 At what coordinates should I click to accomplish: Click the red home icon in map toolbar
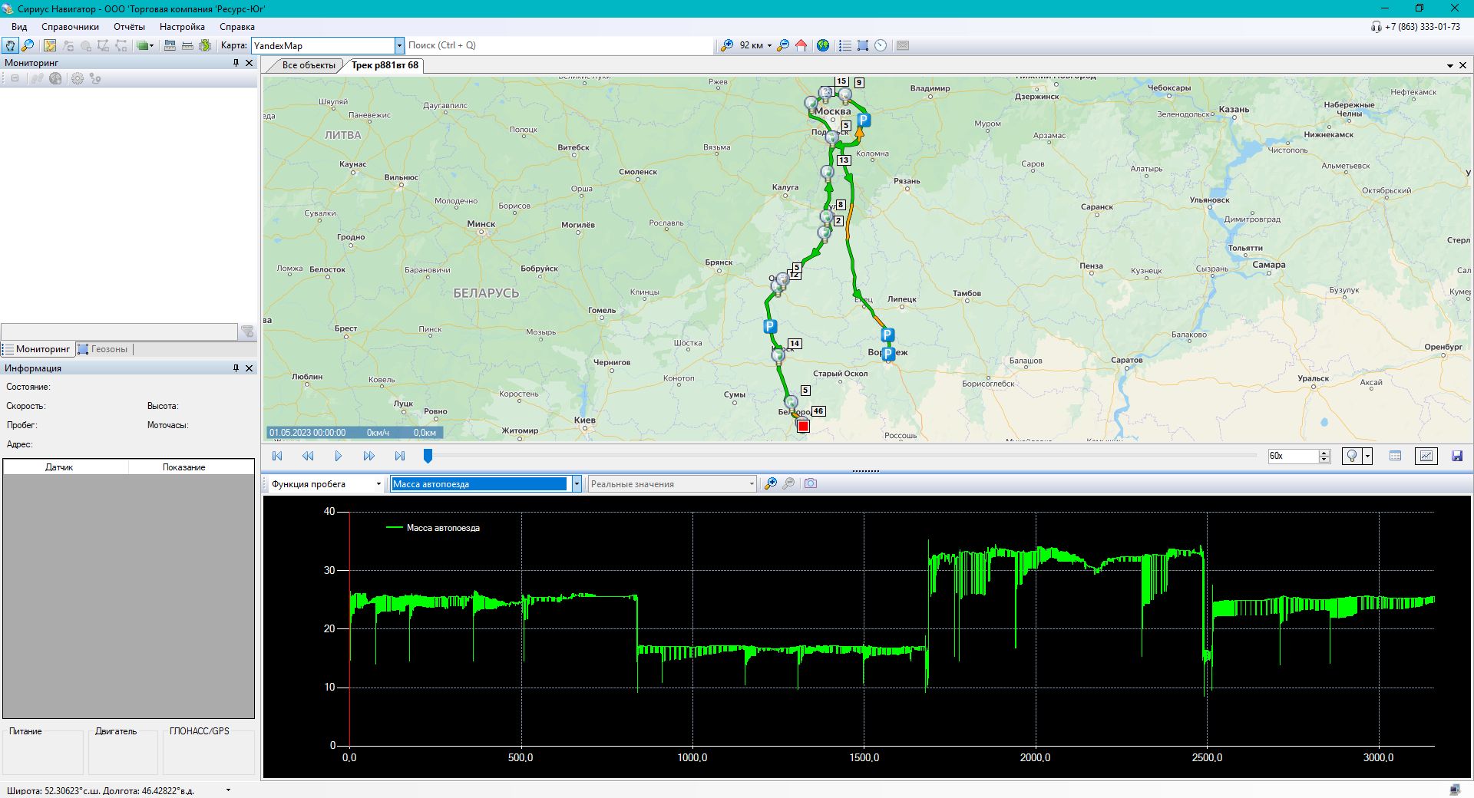(801, 45)
